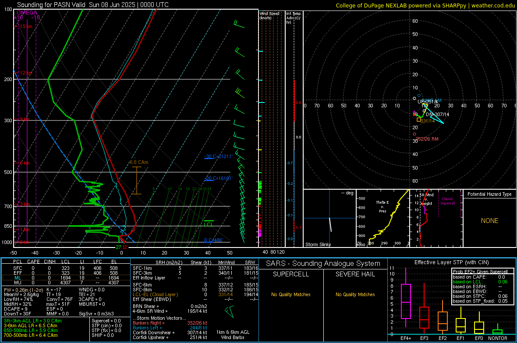Image resolution: width=517 pixels, height=343 pixels.
Task: Click the Sfc-3km AGL LR value
Action: tap(33, 321)
